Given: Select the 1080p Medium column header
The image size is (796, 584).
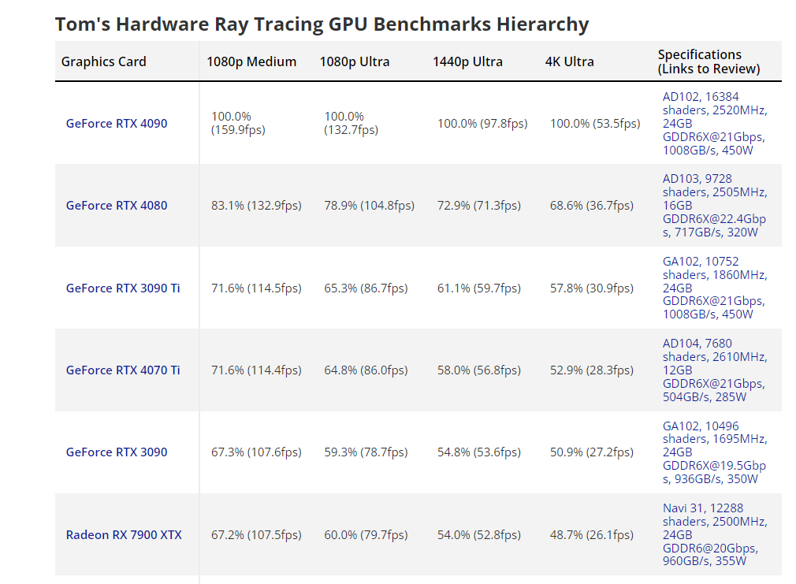Looking at the screenshot, I should point(251,61).
